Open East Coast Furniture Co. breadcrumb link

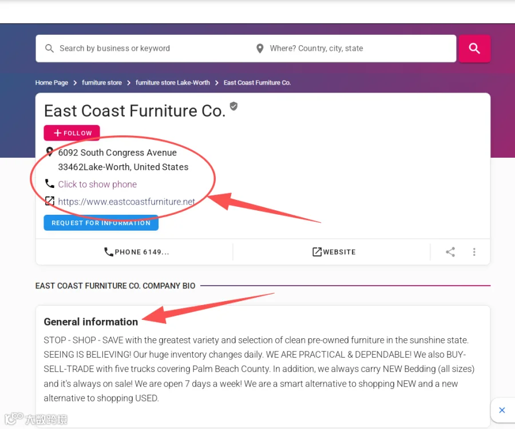pos(257,83)
